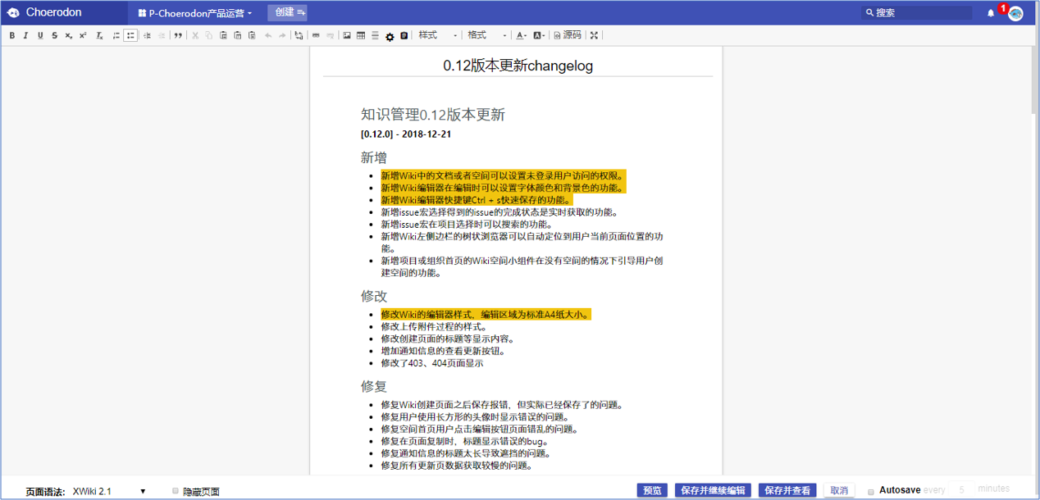The height and width of the screenshot is (500, 1040).
Task: Switch to source mode (源码)
Action: 568,35
